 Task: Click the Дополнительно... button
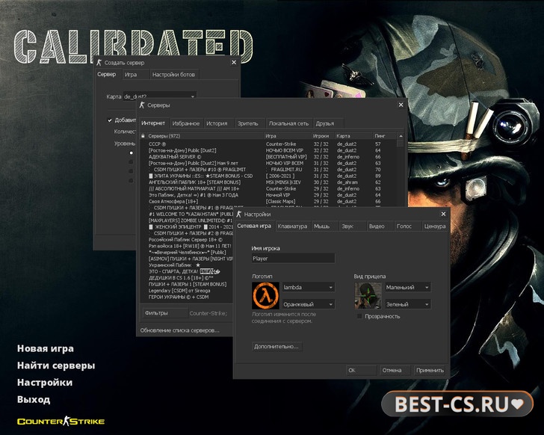(x=276, y=347)
